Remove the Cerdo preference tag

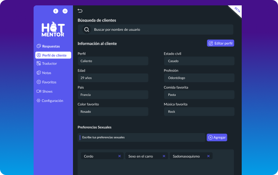(x=119, y=156)
